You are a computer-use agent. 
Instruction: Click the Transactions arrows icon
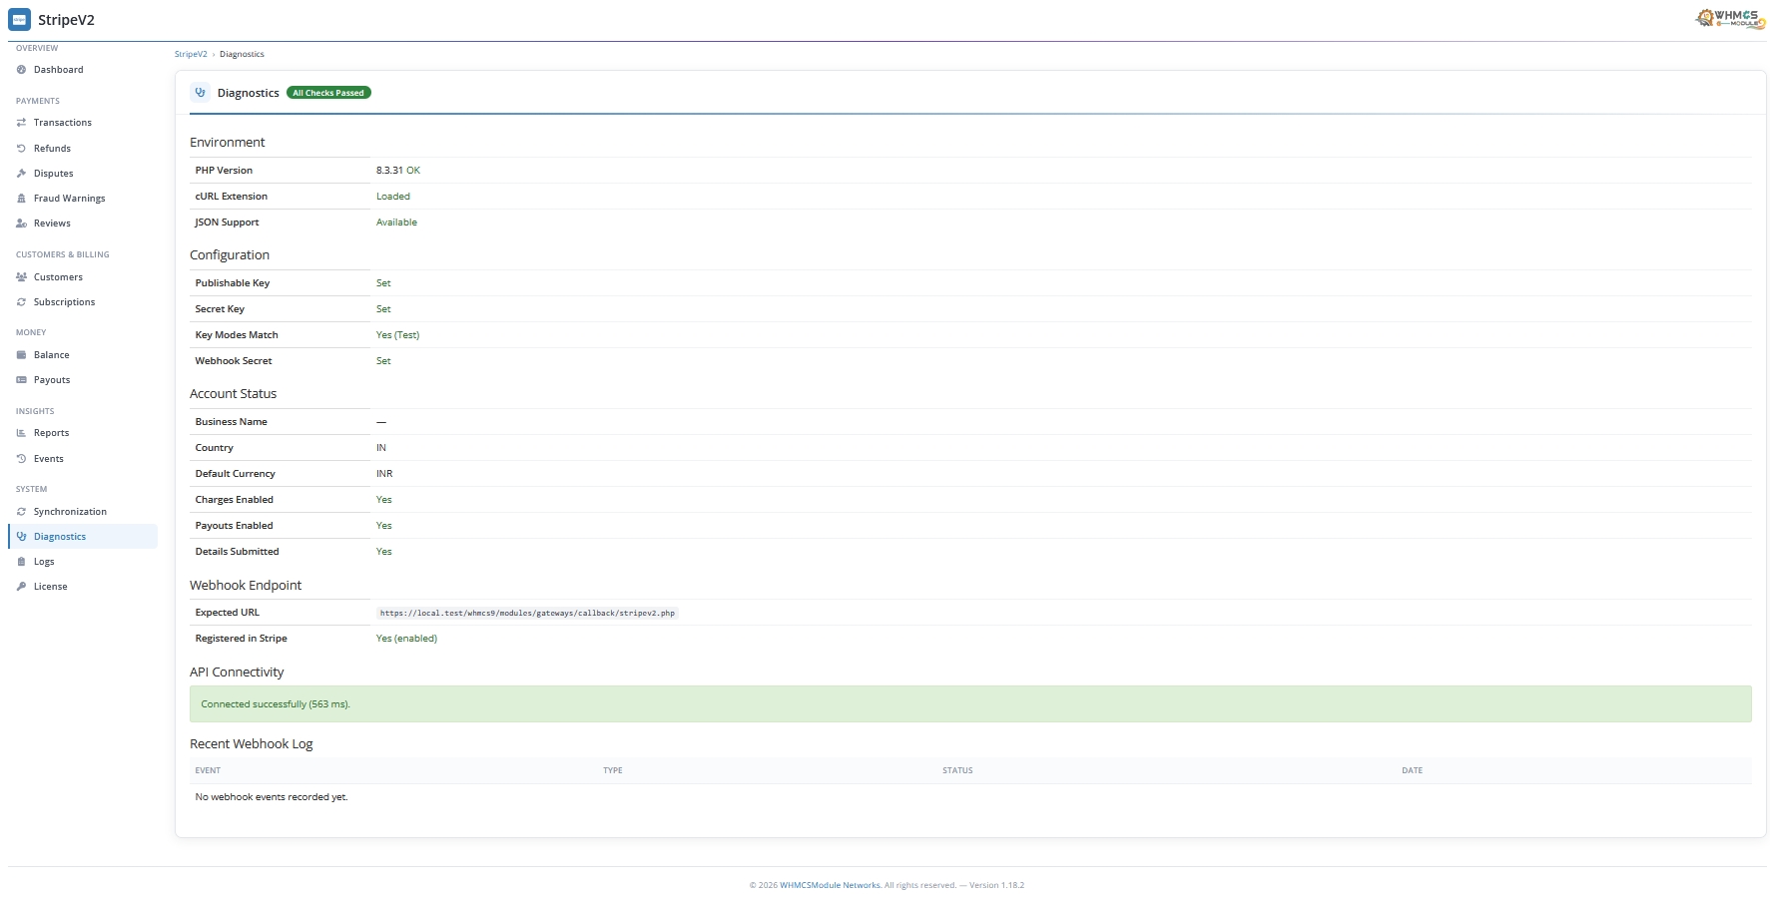click(21, 123)
